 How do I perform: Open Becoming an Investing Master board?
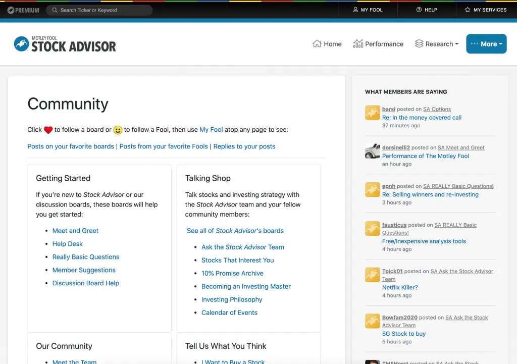click(x=246, y=287)
